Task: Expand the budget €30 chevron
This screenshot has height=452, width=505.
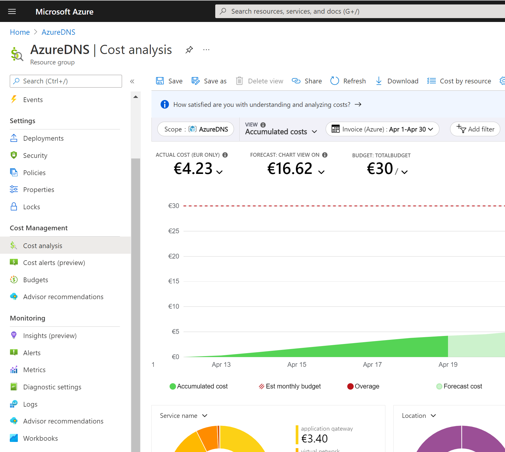Action: coord(404,172)
